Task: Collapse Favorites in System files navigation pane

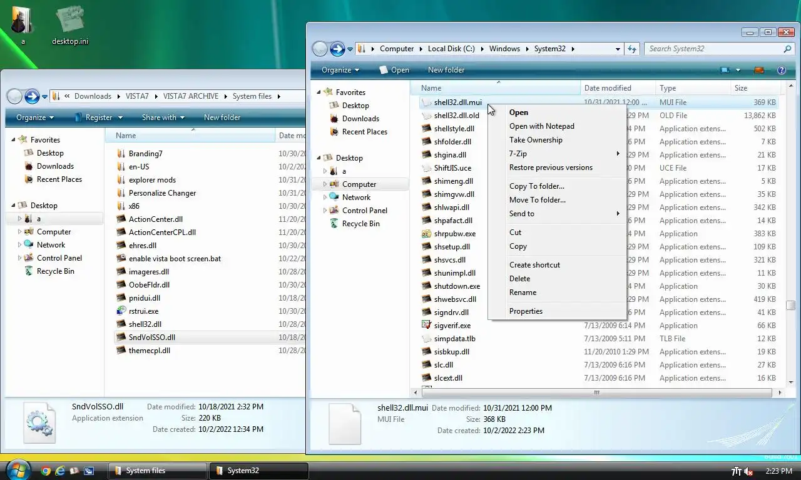Action: click(14, 140)
